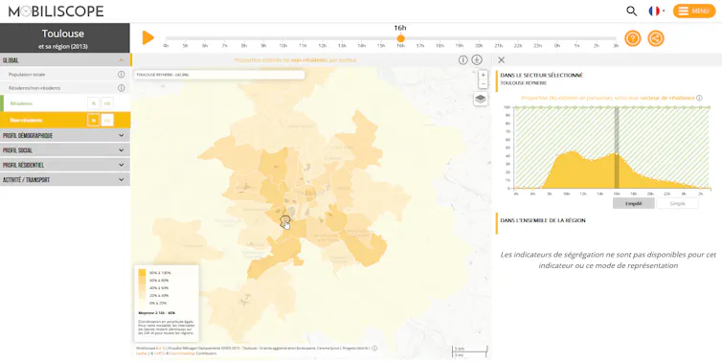Switch chart to Empilé mode
This screenshot has height=363, width=722.
click(634, 204)
